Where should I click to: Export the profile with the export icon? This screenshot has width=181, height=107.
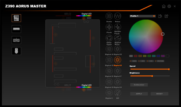tap(166, 16)
